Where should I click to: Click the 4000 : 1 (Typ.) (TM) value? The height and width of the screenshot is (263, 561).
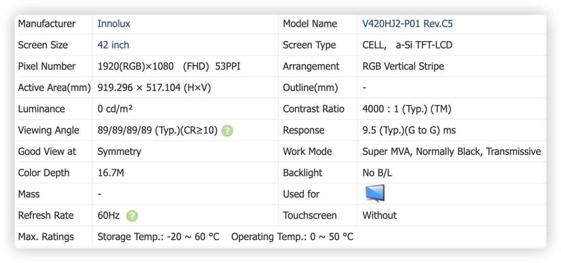[x=407, y=109]
